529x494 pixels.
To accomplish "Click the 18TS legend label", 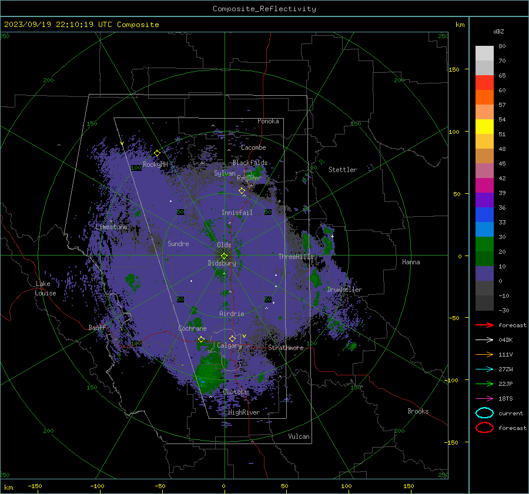I will [x=505, y=399].
